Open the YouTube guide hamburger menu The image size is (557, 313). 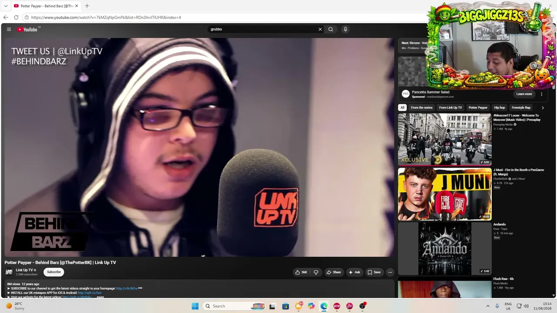coord(9,30)
